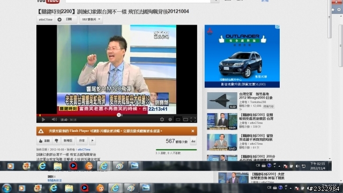343x193 pixels.
Task: Open Paint palette icon in 02:55 taskbar
Action: point(120,166)
